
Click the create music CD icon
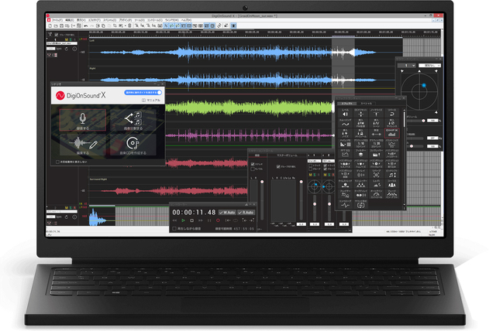coord(133,144)
